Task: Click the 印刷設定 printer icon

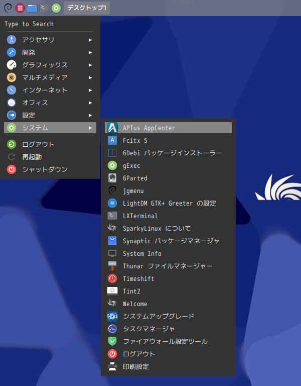Action: click(x=112, y=366)
